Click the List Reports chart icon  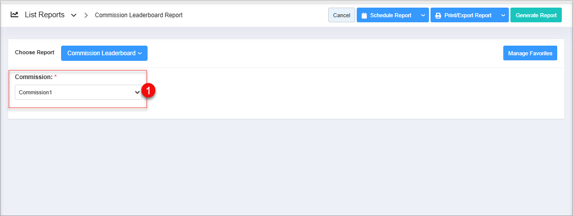(14, 15)
